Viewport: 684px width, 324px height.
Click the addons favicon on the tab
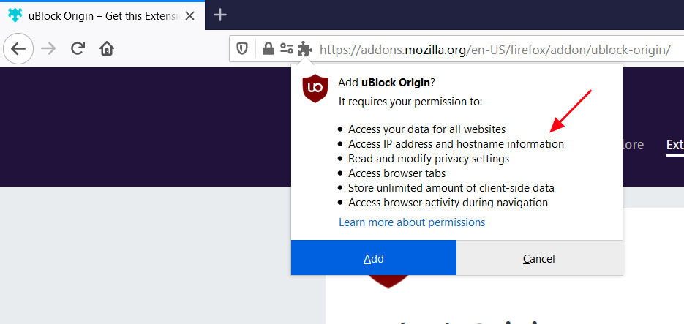14,15
